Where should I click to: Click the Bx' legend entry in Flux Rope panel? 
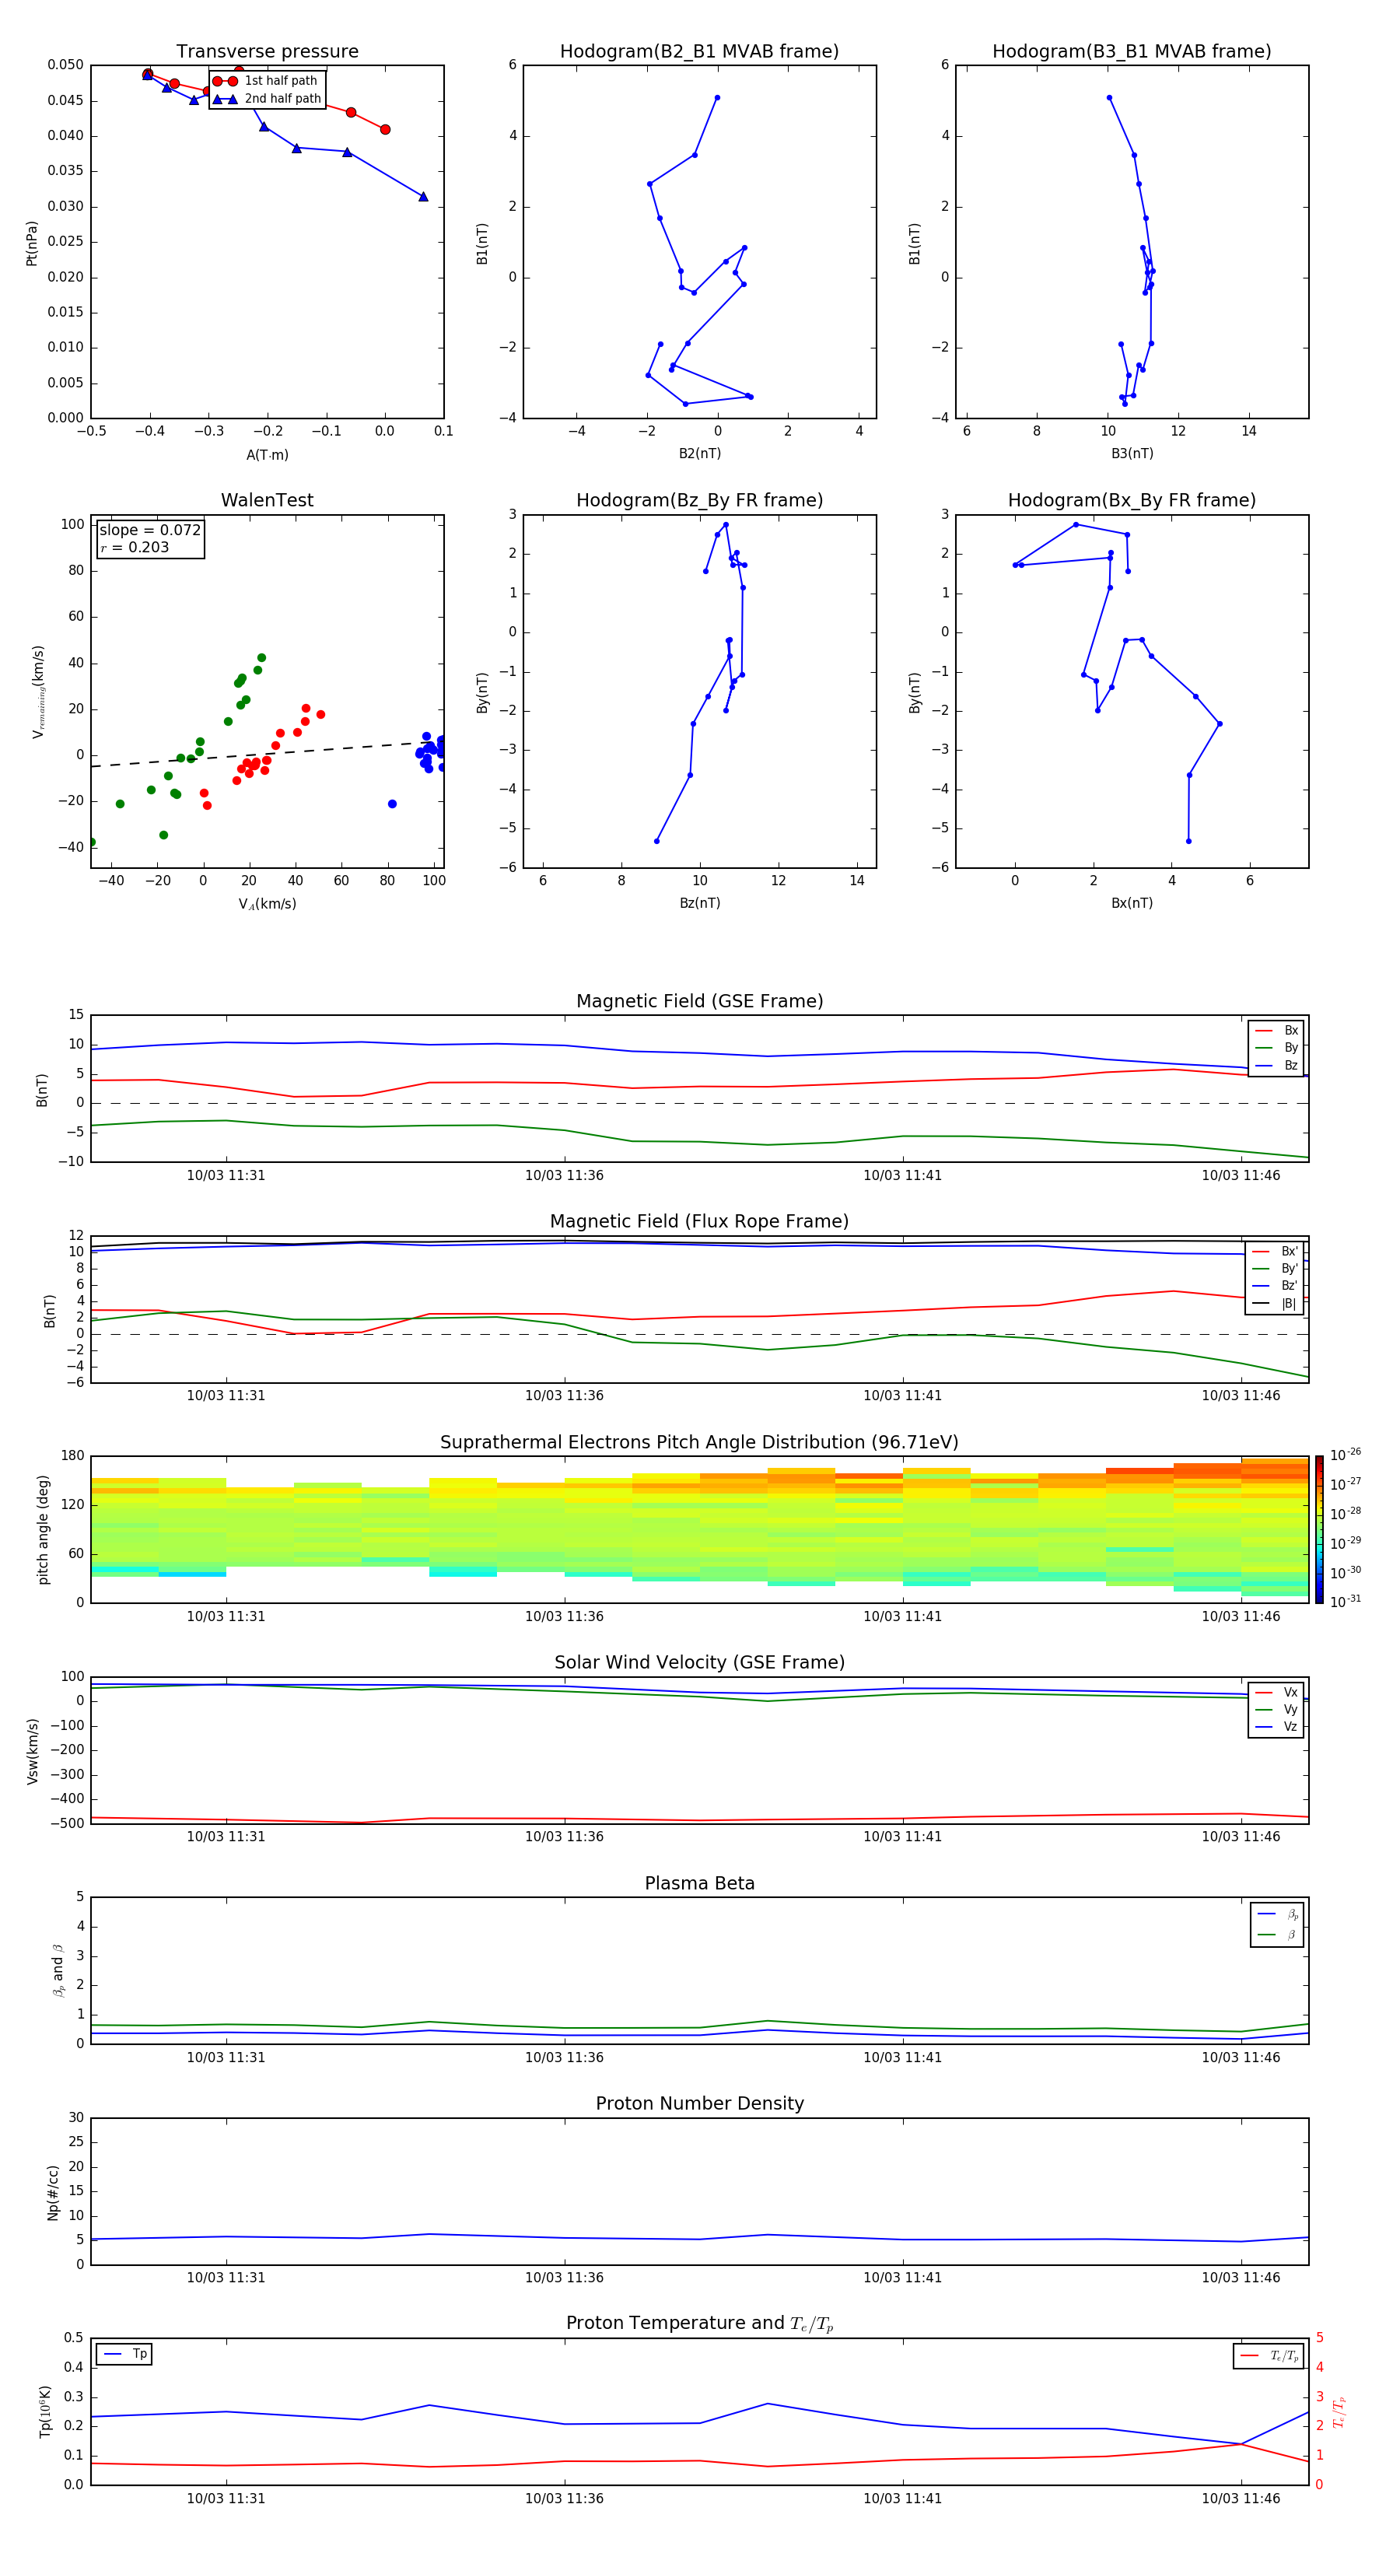[1275, 1252]
